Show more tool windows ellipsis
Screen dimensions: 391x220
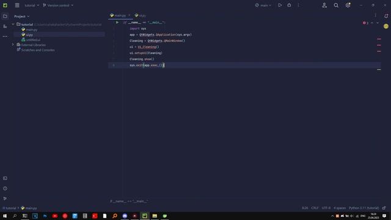click(x=5, y=37)
